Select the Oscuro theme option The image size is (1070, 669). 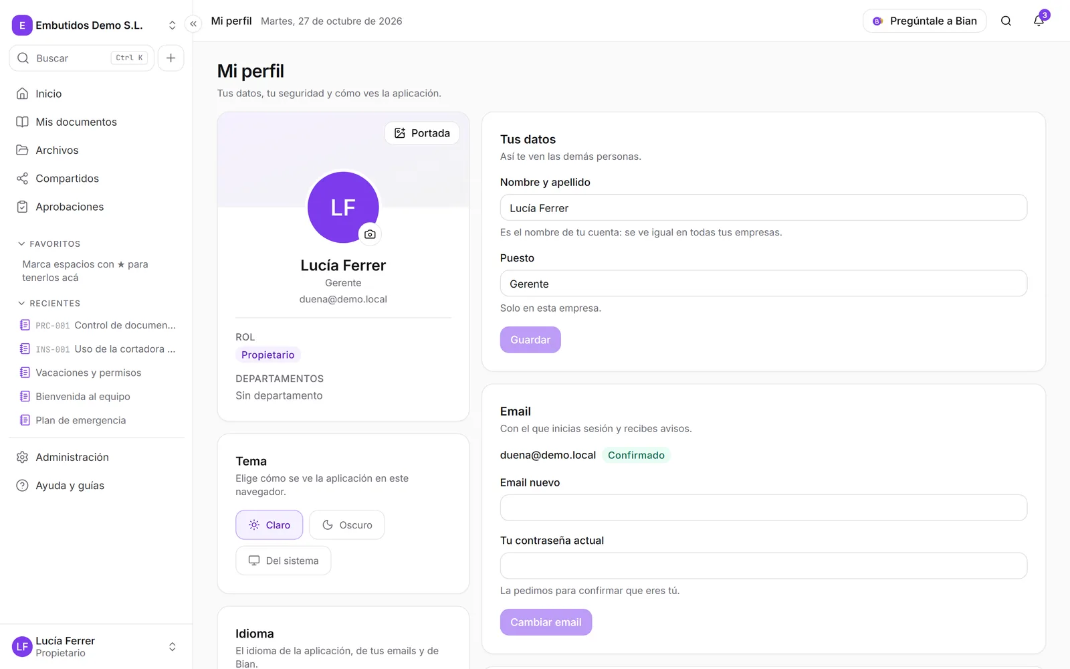(x=347, y=525)
